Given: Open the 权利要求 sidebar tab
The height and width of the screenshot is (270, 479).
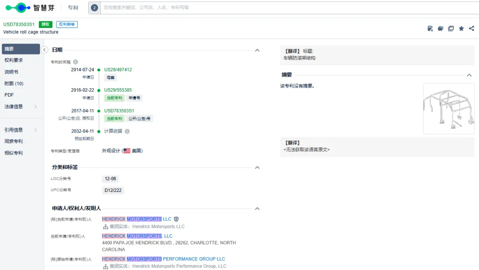Looking at the screenshot, I should (13, 60).
